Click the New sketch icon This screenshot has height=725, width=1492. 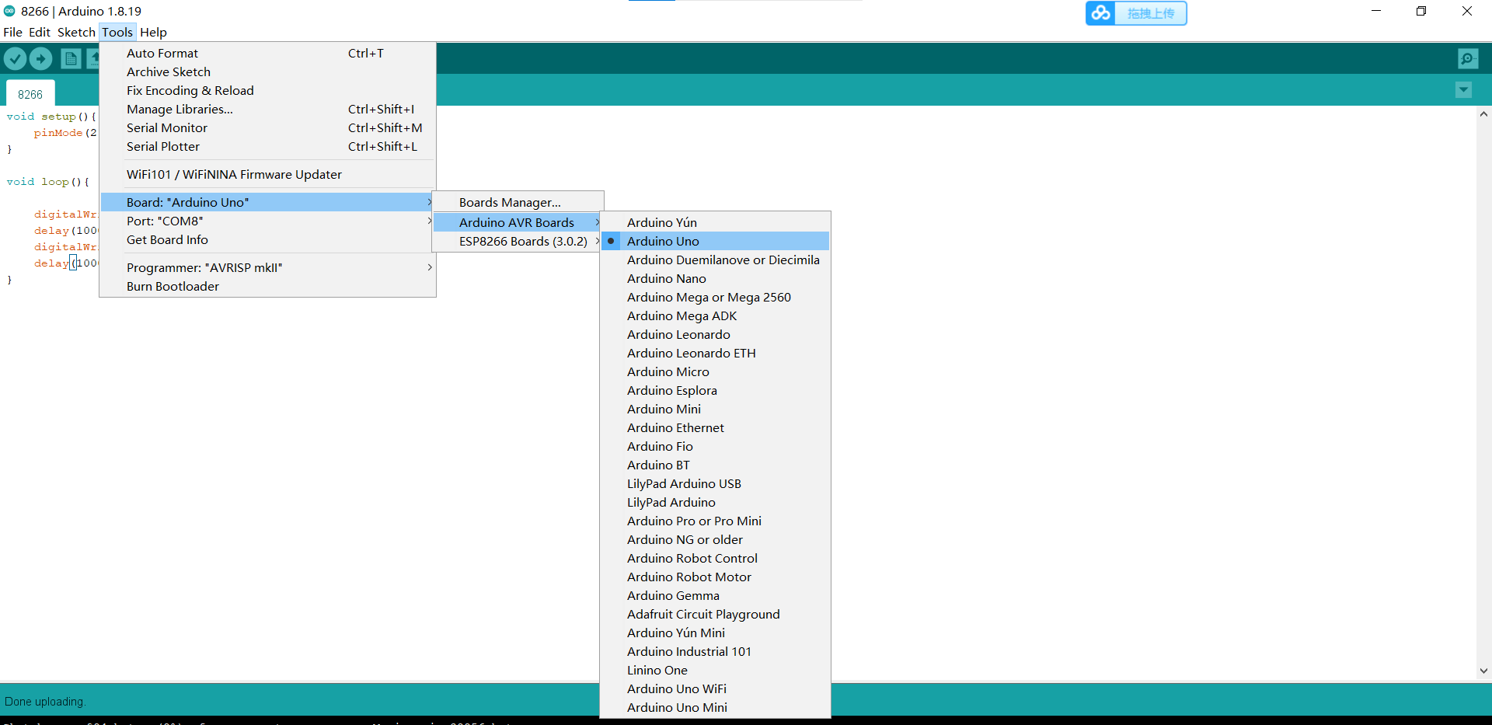click(71, 58)
